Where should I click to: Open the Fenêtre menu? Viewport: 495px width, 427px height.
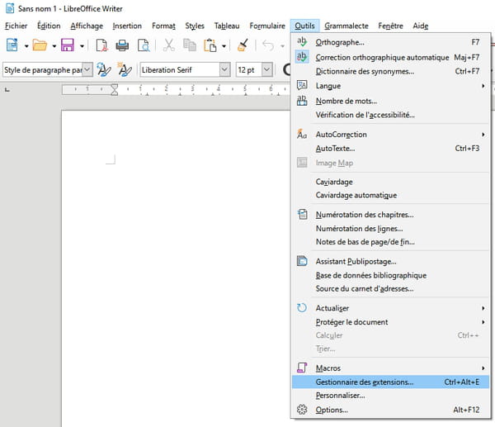390,26
